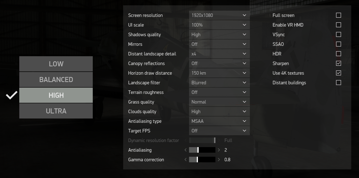Decrease Antialiasing with the left arrow
This screenshot has width=359, height=178.
tap(186, 150)
